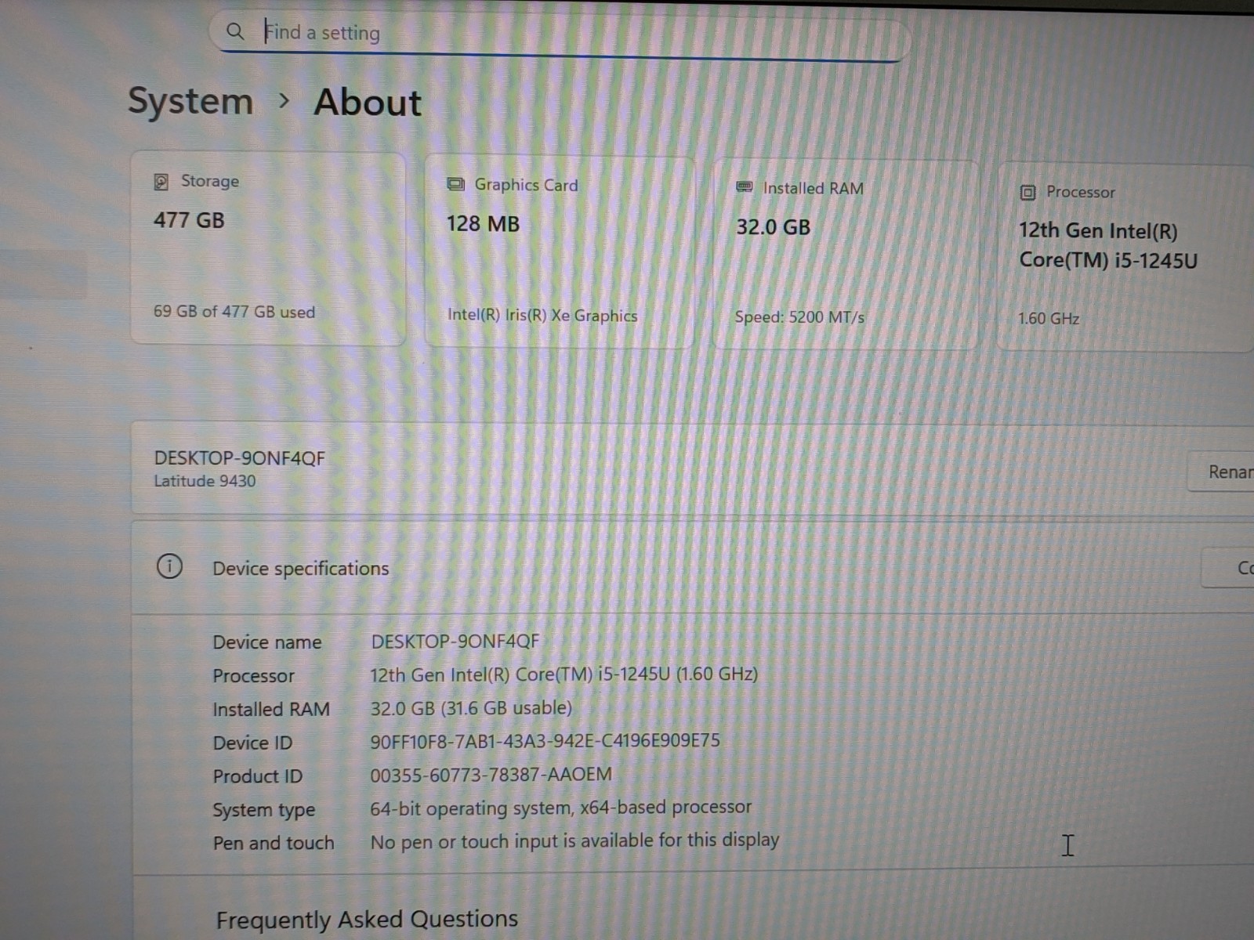Click 'Speed: 5200 MT/s' text

[799, 317]
